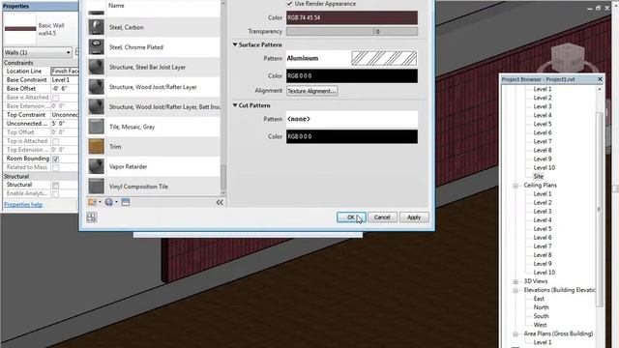Screen dimensions: 619x348
Task: Toggle the Room Bounding checkbox
Action: point(56,159)
